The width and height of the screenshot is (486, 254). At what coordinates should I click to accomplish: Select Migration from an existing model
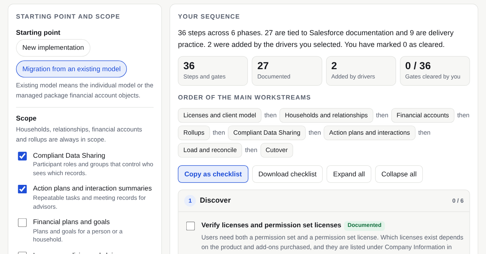click(x=71, y=69)
